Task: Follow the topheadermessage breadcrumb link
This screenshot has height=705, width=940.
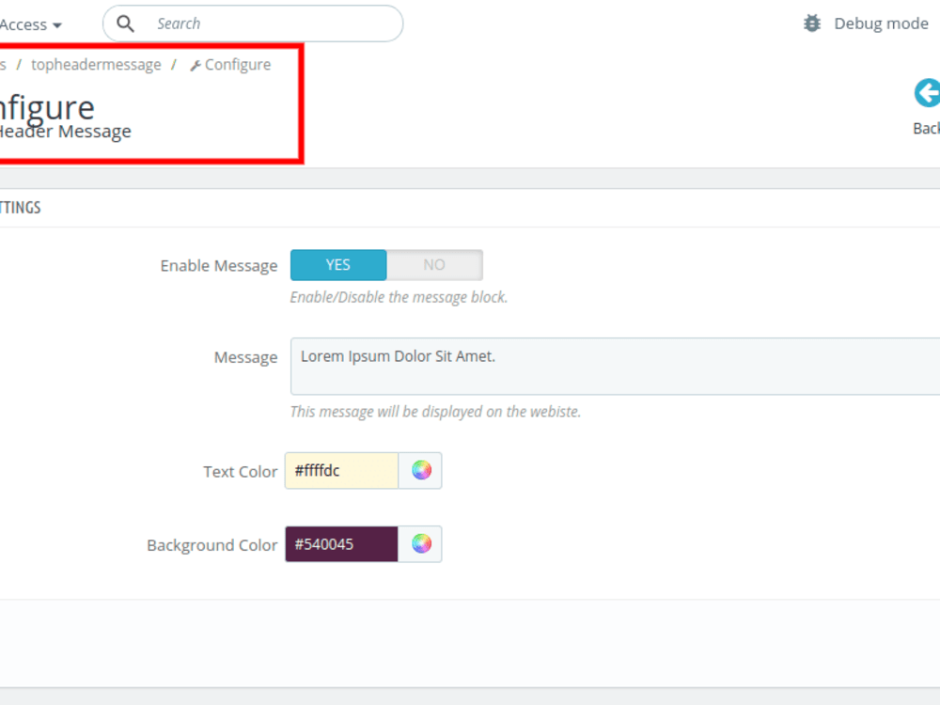Action: coord(95,64)
